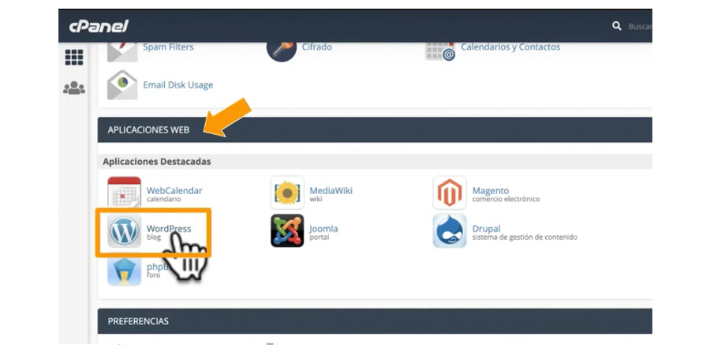
Task: Click the WebCalendar calendar icon
Action: pos(124,192)
